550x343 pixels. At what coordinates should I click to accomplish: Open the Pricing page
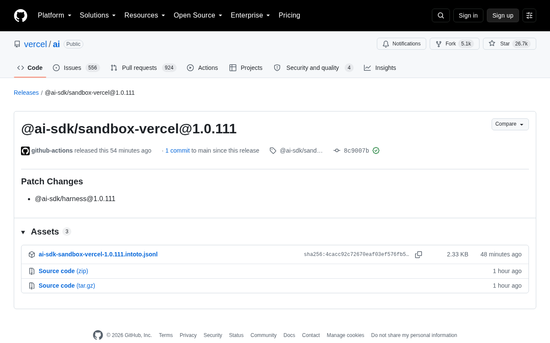coord(289,15)
